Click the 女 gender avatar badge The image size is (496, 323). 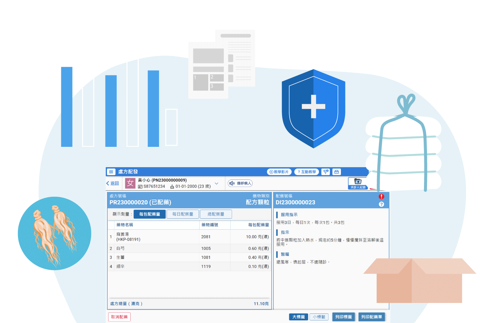click(x=130, y=183)
